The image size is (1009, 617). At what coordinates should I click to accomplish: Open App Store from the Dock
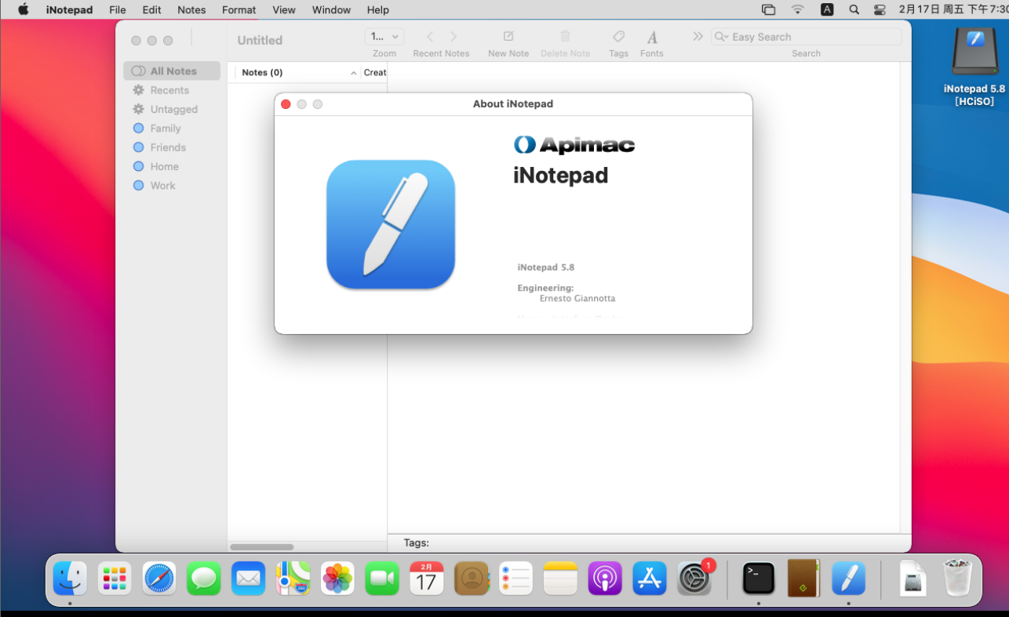coord(650,579)
